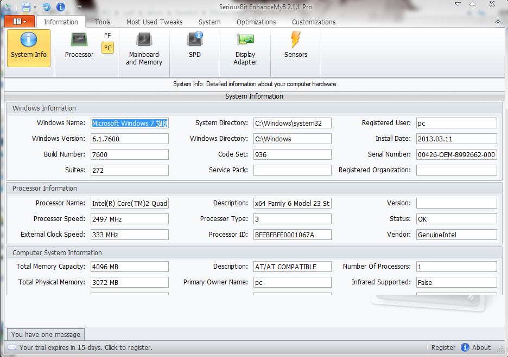Open the System Info section
This screenshot has height=357, width=508.
[29, 48]
